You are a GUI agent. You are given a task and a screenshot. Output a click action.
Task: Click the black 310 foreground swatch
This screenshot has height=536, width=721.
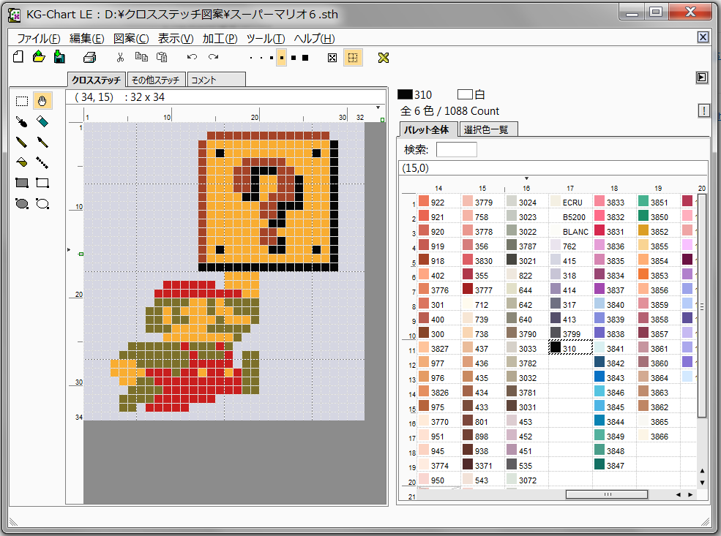coord(405,94)
